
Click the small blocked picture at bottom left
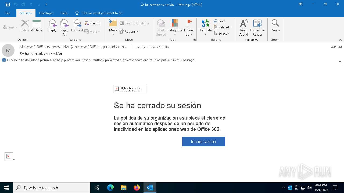coord(9,156)
